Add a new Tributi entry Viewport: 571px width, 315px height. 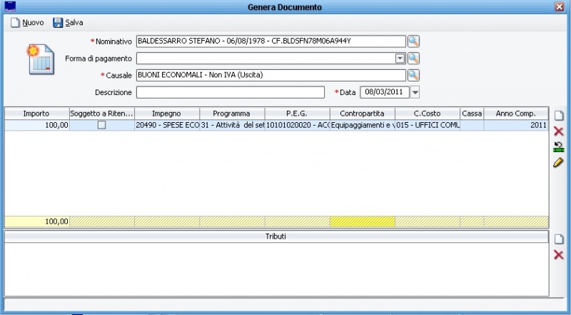point(559,239)
